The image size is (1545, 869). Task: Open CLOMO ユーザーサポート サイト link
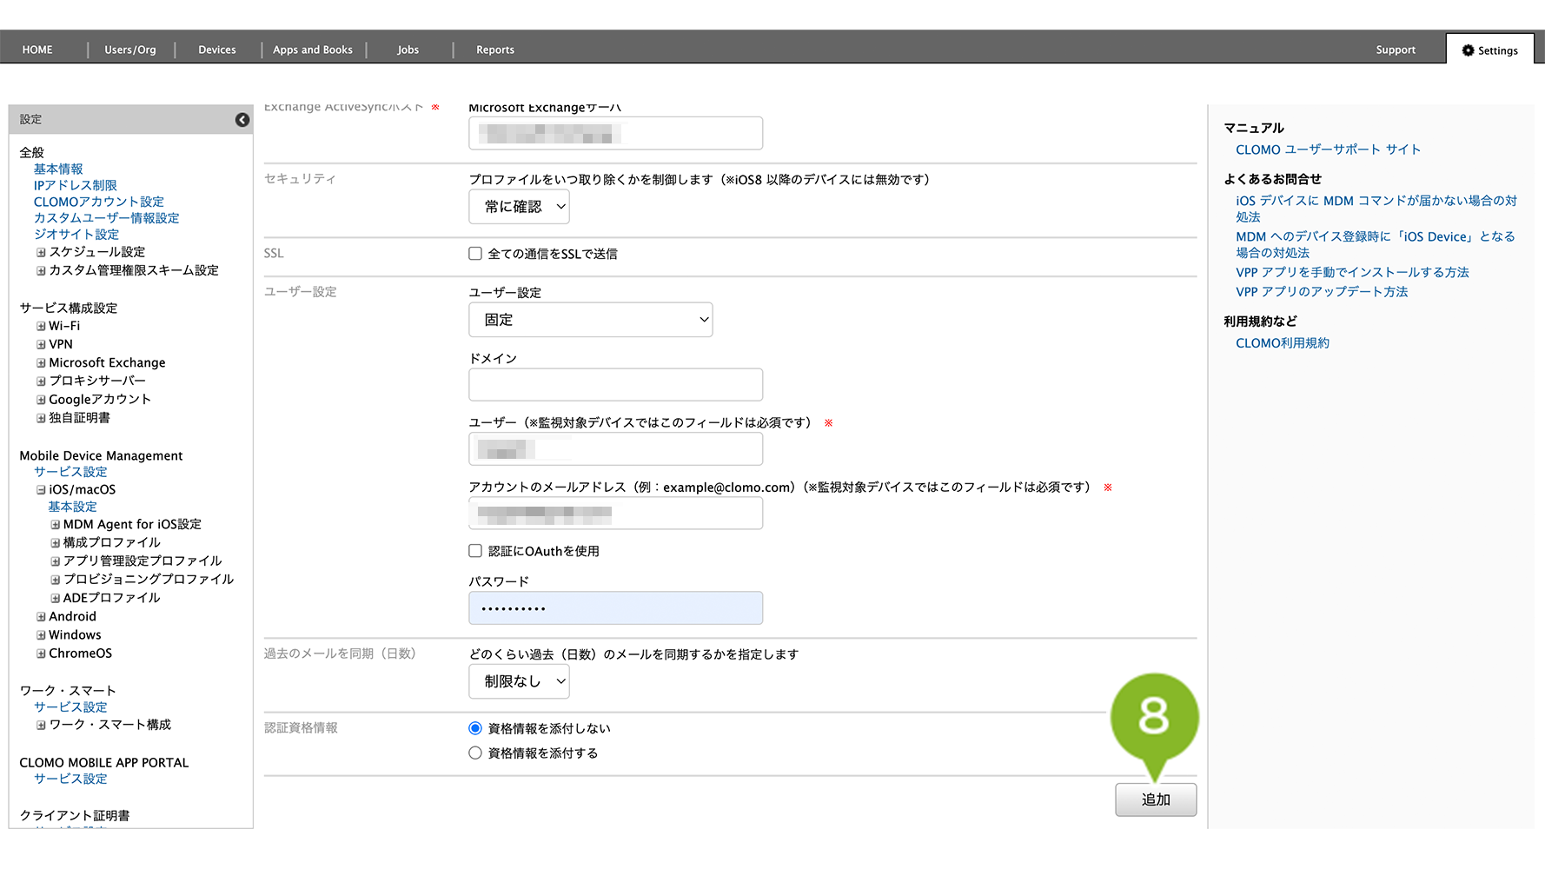[x=1328, y=149]
